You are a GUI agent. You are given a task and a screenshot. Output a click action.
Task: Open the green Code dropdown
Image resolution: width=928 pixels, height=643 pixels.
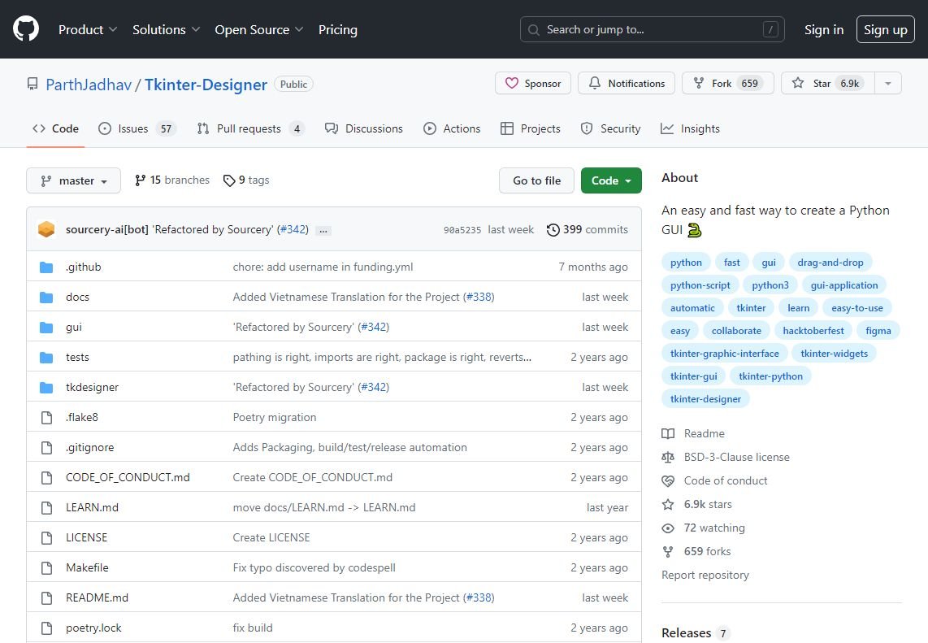(611, 180)
